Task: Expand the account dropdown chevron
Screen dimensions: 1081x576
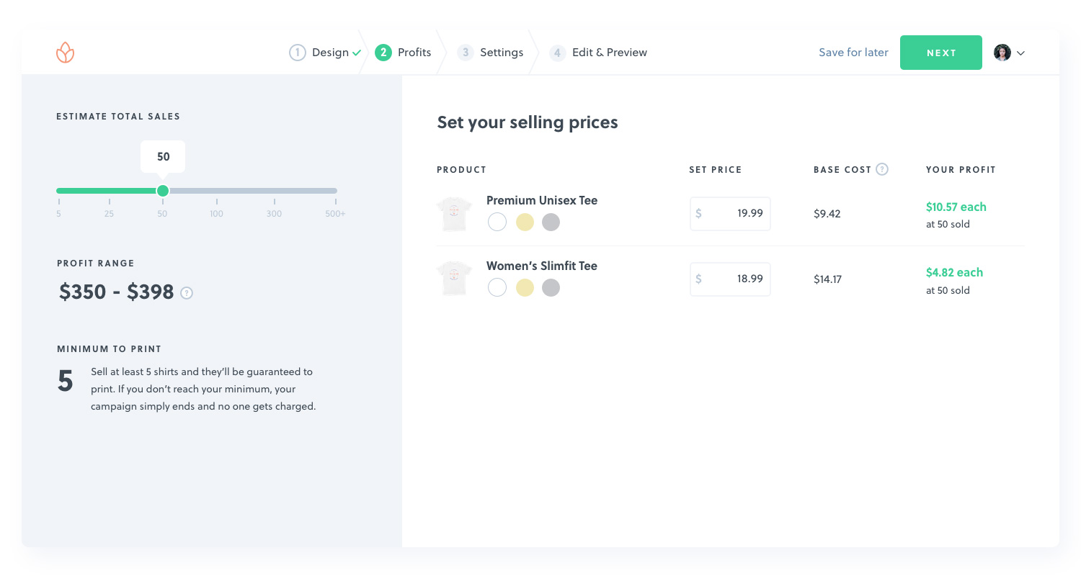Action: (x=1020, y=53)
